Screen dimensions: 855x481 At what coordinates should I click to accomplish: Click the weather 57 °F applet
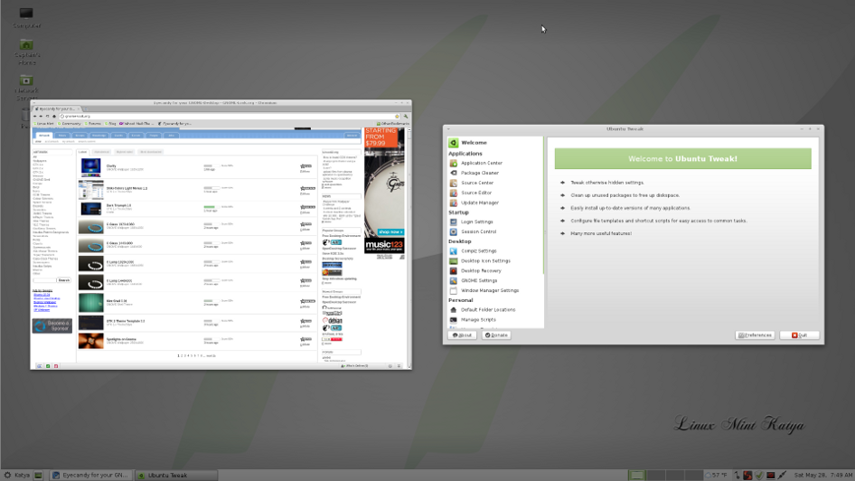(x=717, y=475)
